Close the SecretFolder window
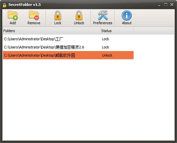The width and height of the screenshot is (177, 143). tap(172, 4)
